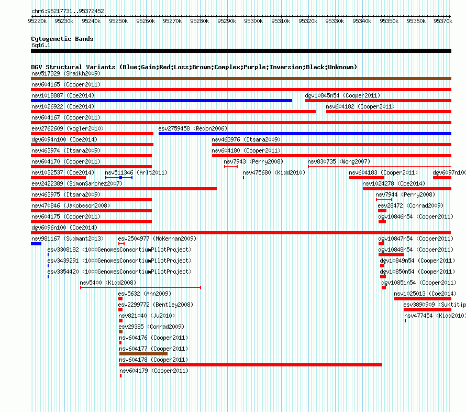The width and height of the screenshot is (466, 412).
Task: Click dgv10846n54 (Cooper2011) label
Action: coord(416,216)
